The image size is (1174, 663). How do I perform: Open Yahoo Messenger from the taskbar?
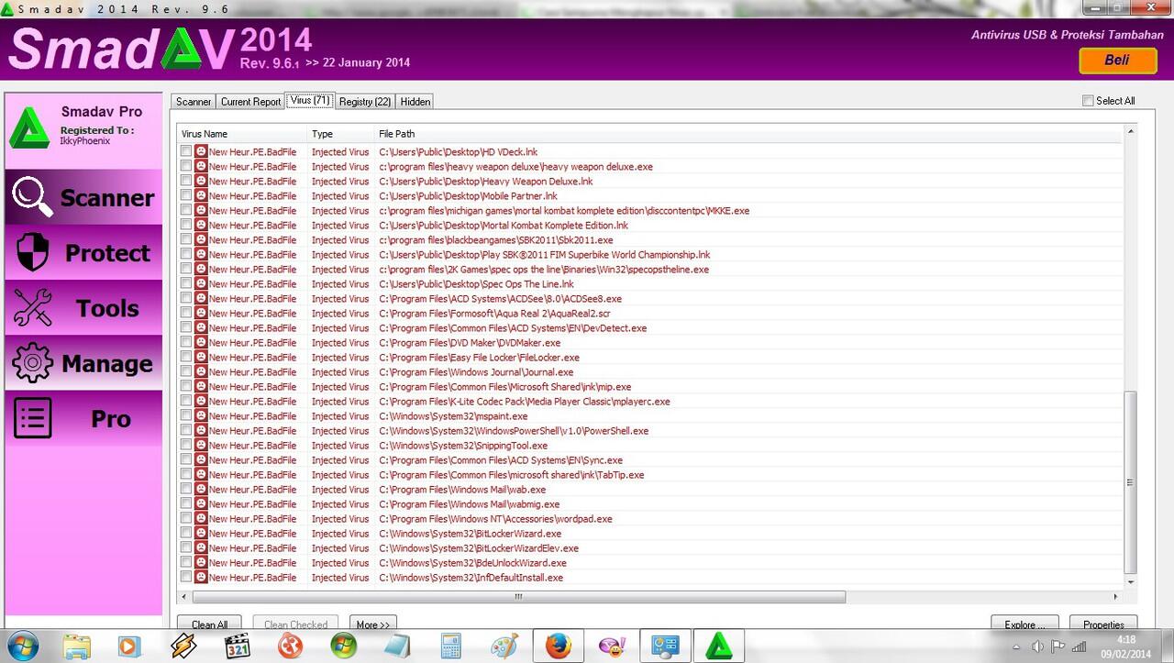tap(611, 646)
